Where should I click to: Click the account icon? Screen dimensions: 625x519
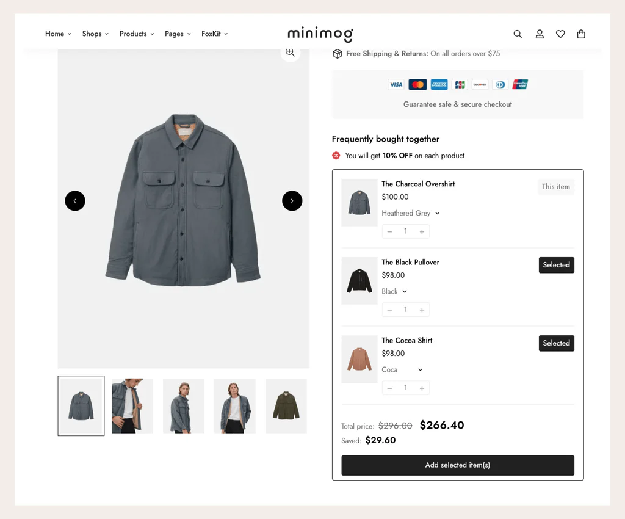point(540,34)
